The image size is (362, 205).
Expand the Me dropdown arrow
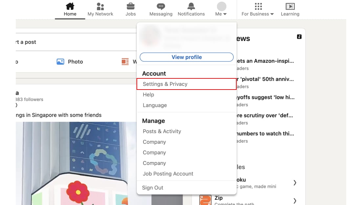click(224, 14)
